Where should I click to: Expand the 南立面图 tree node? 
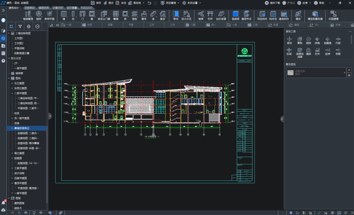click(12, 153)
